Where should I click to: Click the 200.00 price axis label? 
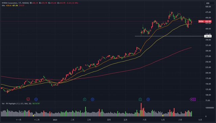click(208, 73)
